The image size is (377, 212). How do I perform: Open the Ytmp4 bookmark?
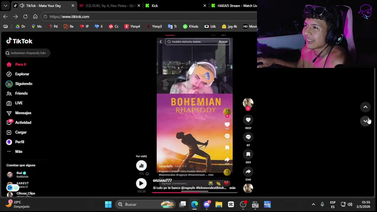[132, 26]
